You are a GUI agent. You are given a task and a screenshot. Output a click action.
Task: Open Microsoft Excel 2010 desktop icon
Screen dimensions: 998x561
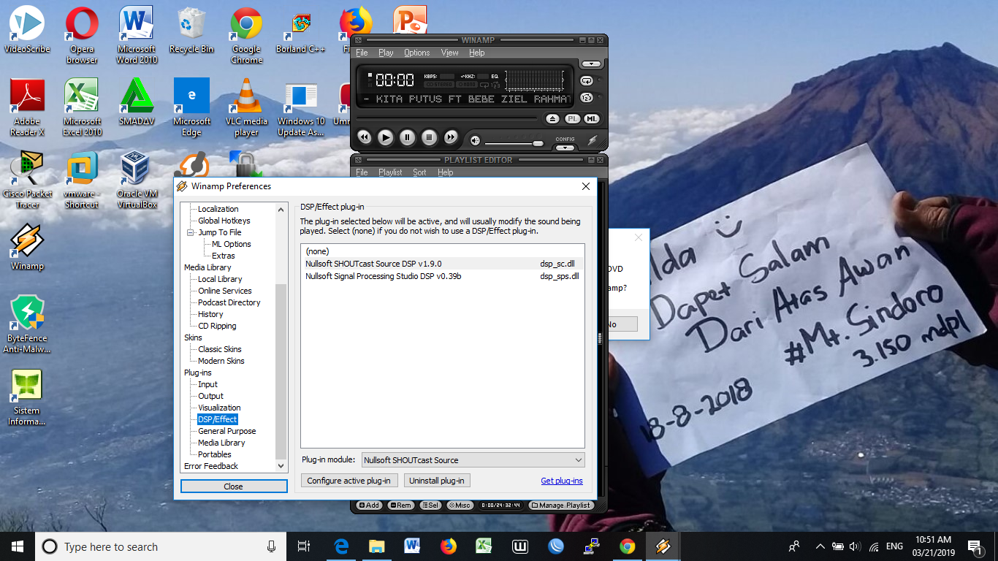82,107
